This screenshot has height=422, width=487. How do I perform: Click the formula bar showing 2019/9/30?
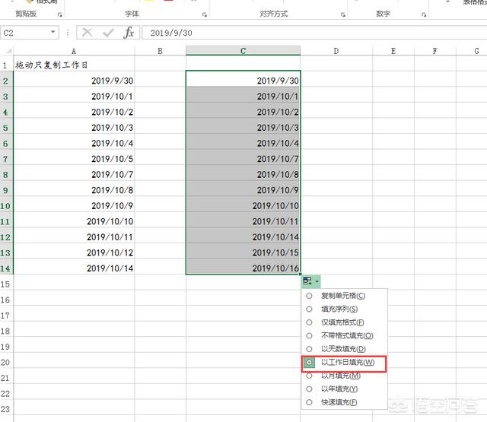[304, 33]
